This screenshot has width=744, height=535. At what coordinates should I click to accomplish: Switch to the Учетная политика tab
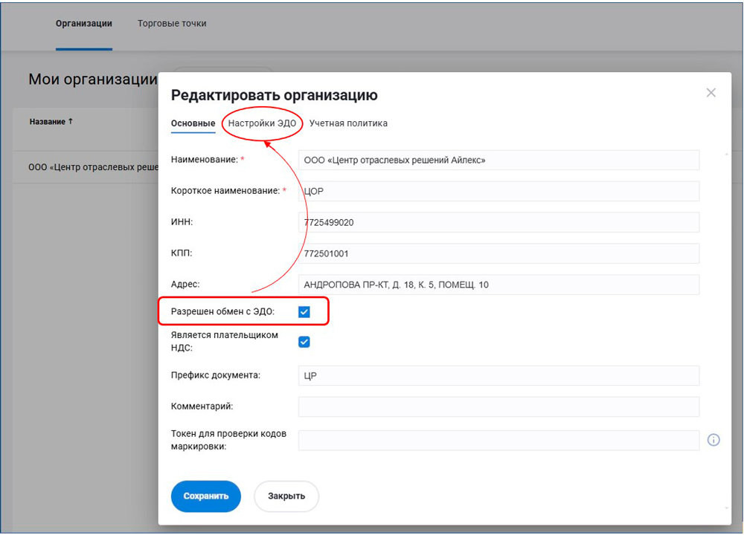(x=348, y=123)
